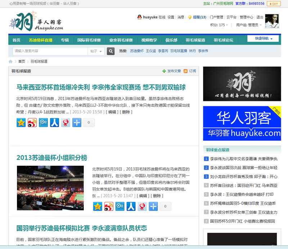288x249 pixels.
Task: Click hot search link 苏迪曼杯
Action: (x=137, y=51)
